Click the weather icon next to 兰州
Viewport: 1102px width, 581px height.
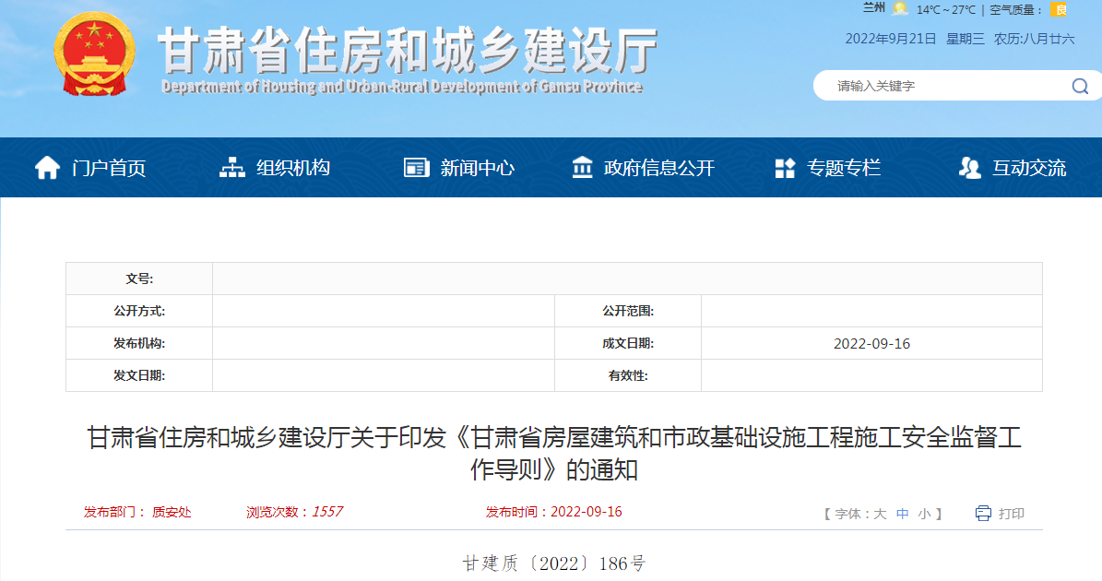tap(900, 9)
